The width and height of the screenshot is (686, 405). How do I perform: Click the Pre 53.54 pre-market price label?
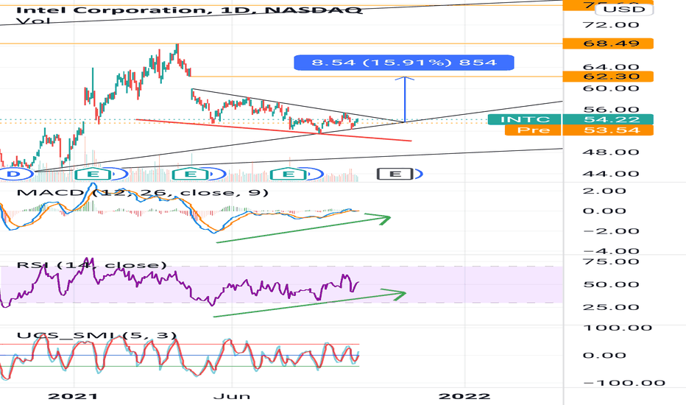579,130
